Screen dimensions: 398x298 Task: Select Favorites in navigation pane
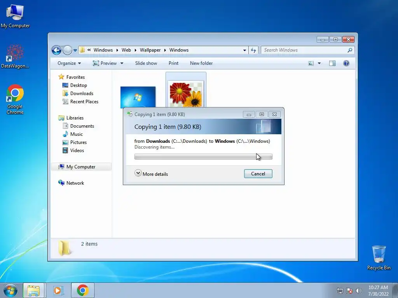click(75, 77)
